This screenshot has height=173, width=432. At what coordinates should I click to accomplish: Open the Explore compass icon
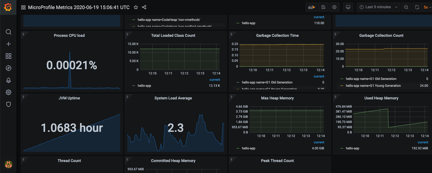pos(9,68)
